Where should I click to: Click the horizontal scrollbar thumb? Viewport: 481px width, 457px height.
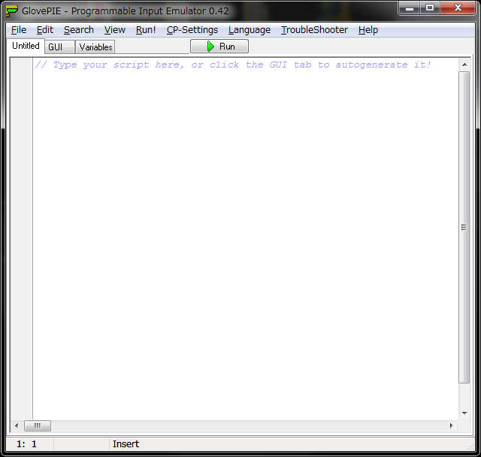[38, 425]
